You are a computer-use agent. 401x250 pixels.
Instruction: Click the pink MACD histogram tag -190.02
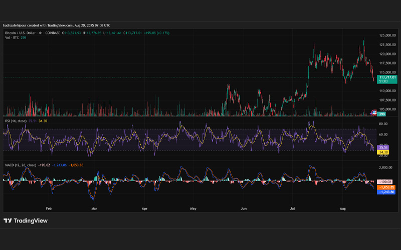point(385,182)
